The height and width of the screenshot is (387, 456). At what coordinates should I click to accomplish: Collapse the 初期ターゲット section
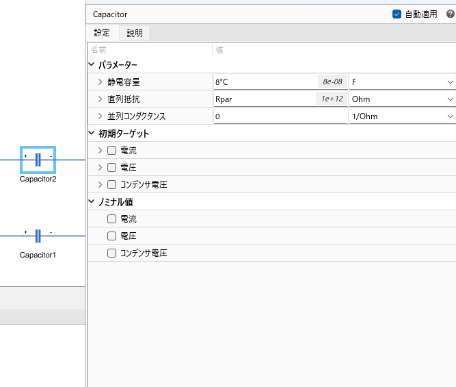pyautogui.click(x=92, y=133)
